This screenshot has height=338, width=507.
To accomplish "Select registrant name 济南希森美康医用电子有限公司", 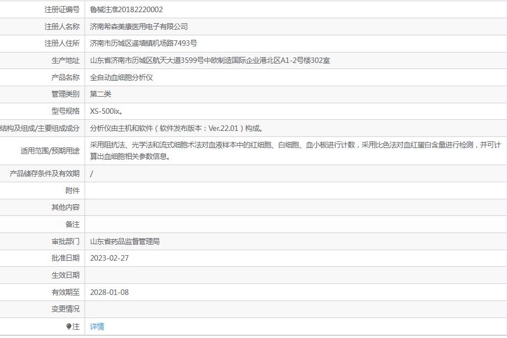I will pyautogui.click(x=139, y=27).
